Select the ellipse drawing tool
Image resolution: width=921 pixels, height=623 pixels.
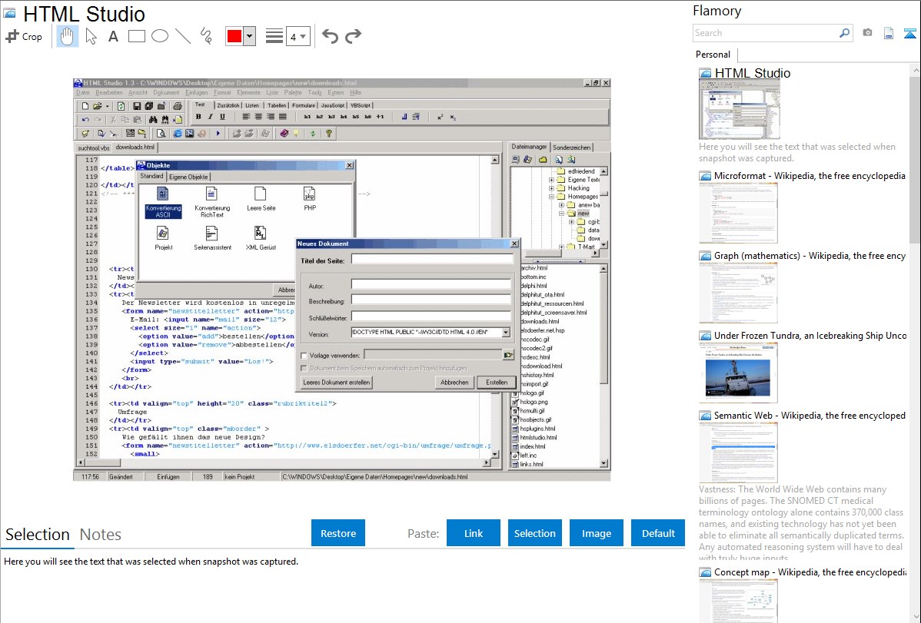click(x=160, y=36)
